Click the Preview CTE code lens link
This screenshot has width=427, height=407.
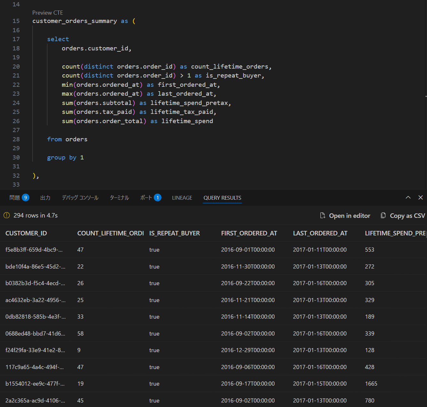48,13
